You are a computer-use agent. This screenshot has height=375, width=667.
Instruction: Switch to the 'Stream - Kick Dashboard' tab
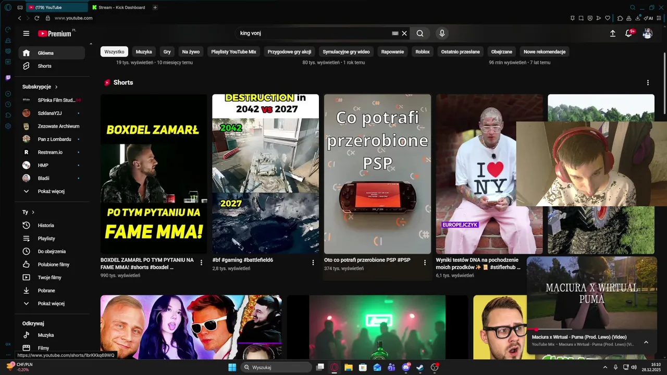click(119, 7)
